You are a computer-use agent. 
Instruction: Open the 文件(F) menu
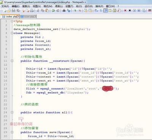pyautogui.click(x=5, y=6)
